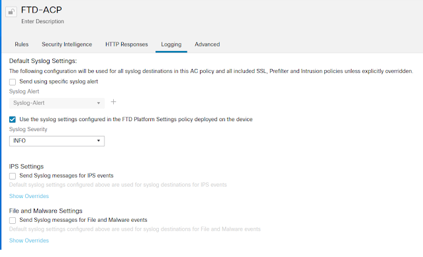The height and width of the screenshot is (257, 423).
Task: Click the Syslog Severity label
Action: point(28,129)
